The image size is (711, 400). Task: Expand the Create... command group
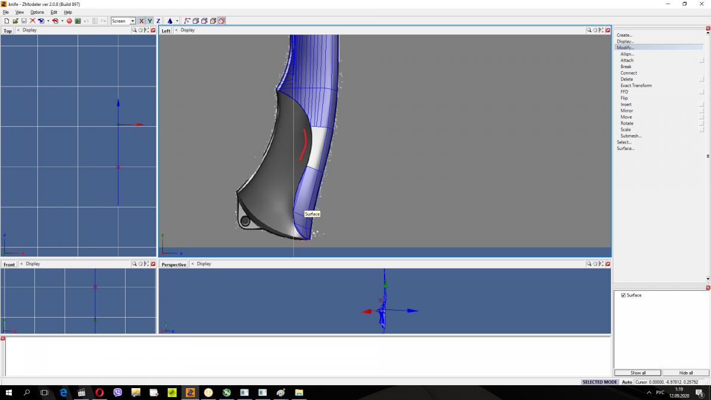pos(624,35)
